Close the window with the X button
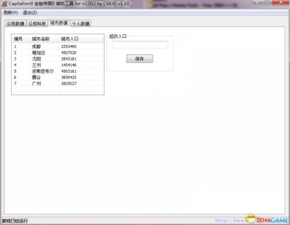This screenshot has height=225, width=290. [280, 2]
